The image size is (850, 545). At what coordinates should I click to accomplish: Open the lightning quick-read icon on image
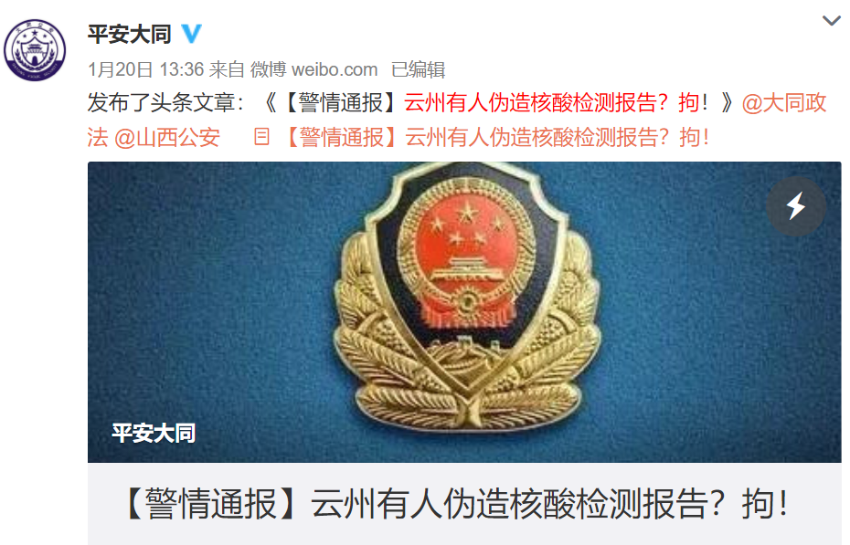[796, 206]
